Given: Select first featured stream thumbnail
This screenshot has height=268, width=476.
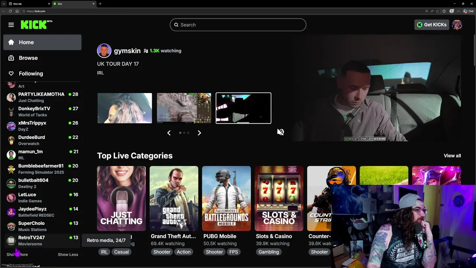Looking at the screenshot, I should tap(125, 108).
